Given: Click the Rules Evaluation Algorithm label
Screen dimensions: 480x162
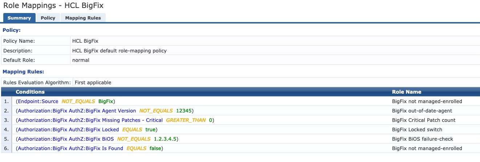Looking at the screenshot, I should 37,82.
